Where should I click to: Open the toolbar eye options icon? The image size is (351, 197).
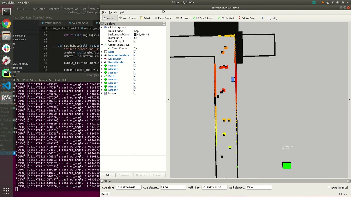click(x=274, y=18)
